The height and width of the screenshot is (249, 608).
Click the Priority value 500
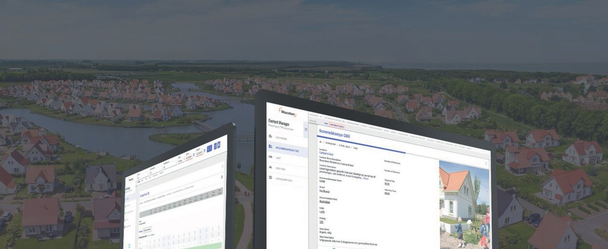tap(322, 222)
